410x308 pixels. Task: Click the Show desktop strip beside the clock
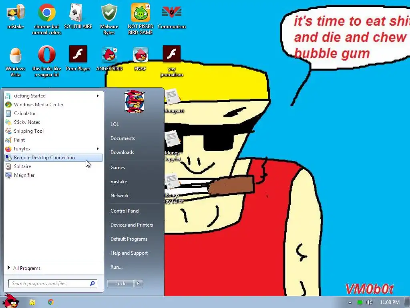coord(407,302)
